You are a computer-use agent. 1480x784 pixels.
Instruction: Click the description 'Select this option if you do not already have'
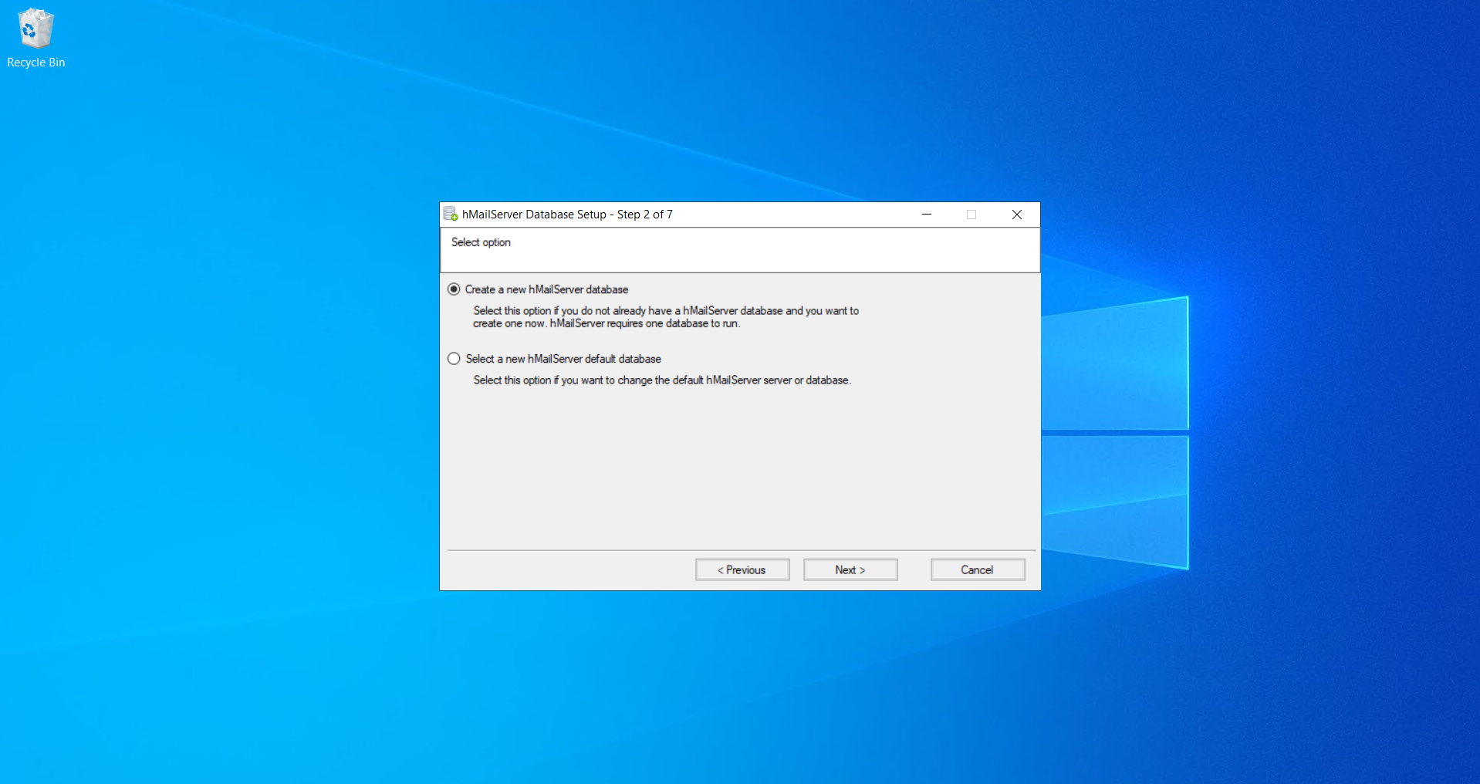click(x=666, y=317)
